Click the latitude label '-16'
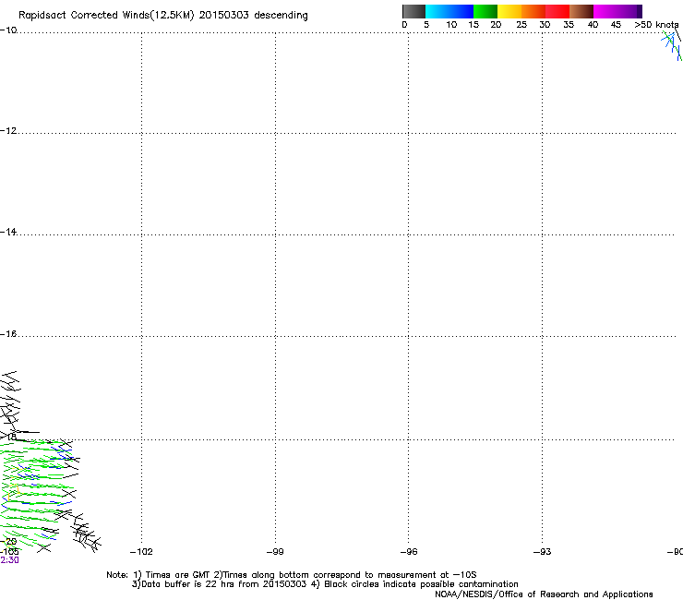The height and width of the screenshot is (600, 683). (8, 334)
